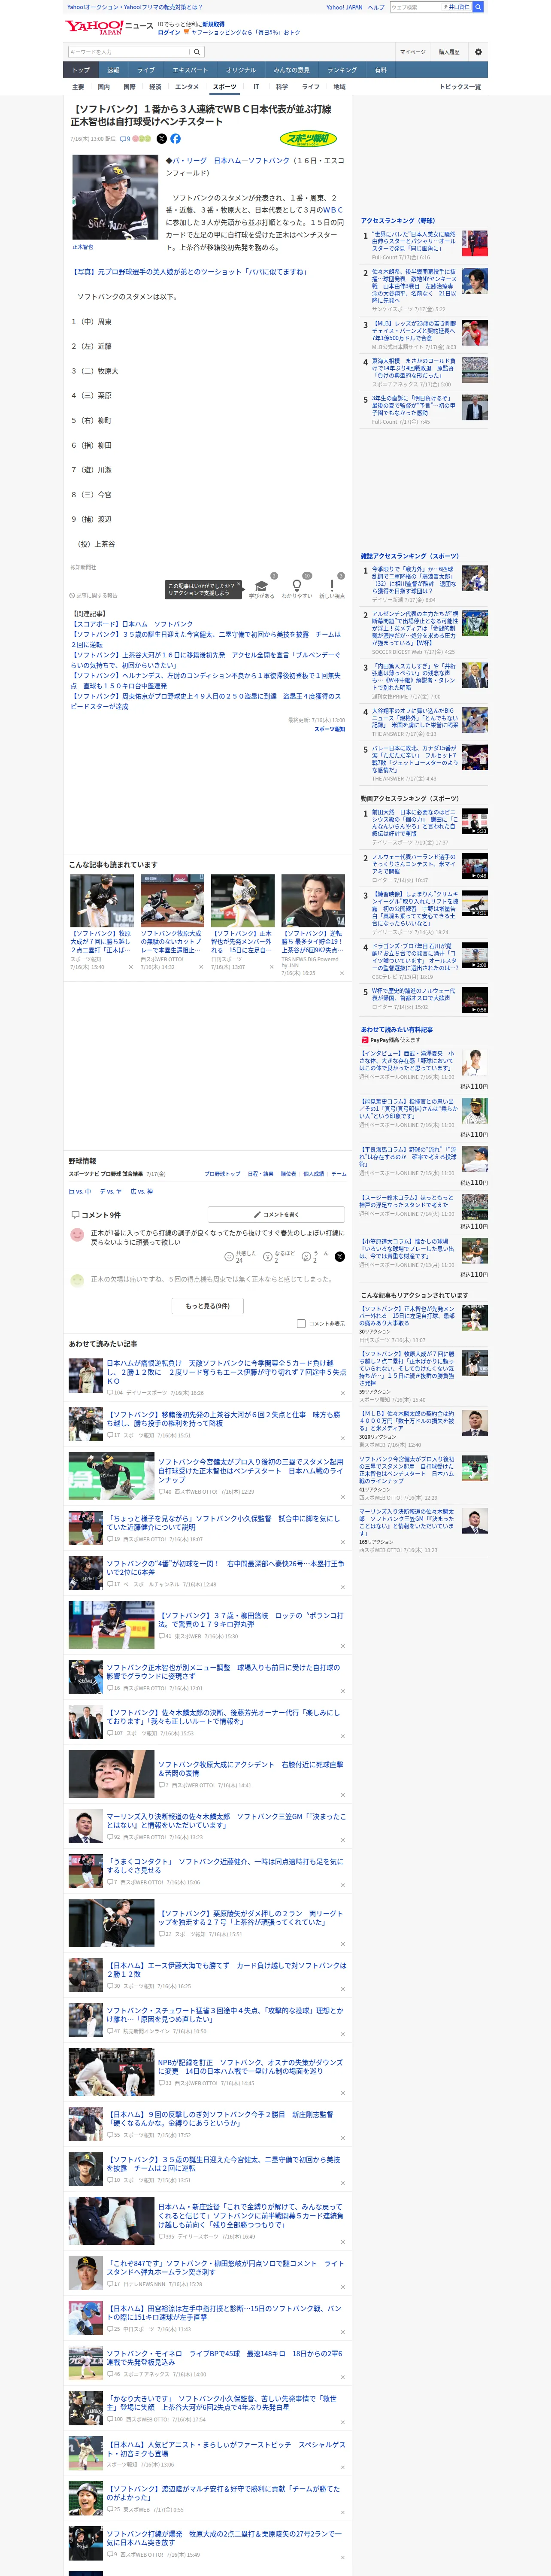Click the 広 vs. 神 game link
Image resolution: width=551 pixels, height=2576 pixels.
(142, 1192)
